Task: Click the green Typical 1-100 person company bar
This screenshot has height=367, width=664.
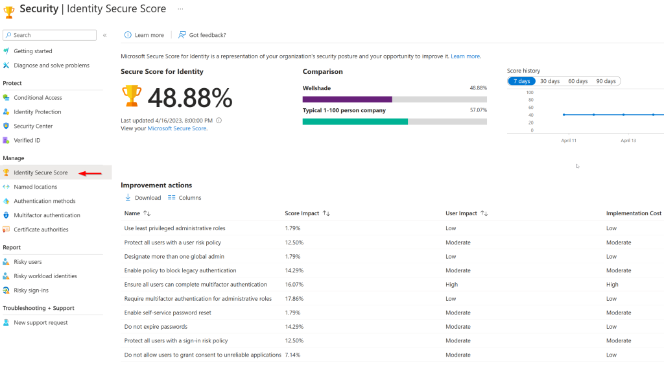Action: 355,121
